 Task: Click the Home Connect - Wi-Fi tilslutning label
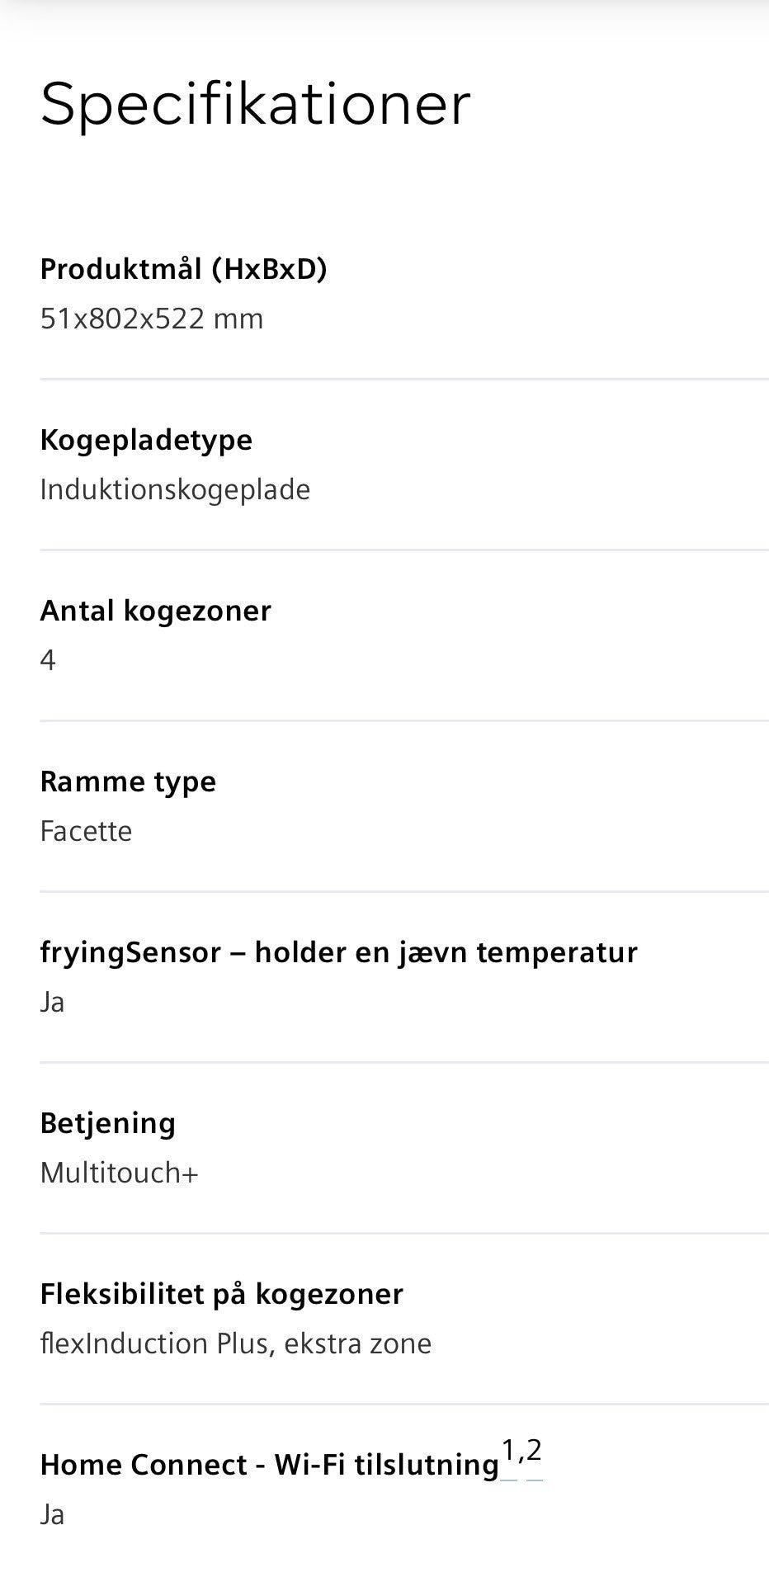tap(269, 1465)
